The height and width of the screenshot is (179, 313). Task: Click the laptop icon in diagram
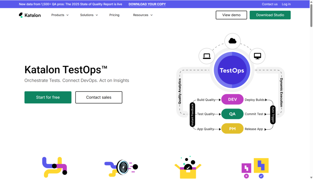coord(207,56)
